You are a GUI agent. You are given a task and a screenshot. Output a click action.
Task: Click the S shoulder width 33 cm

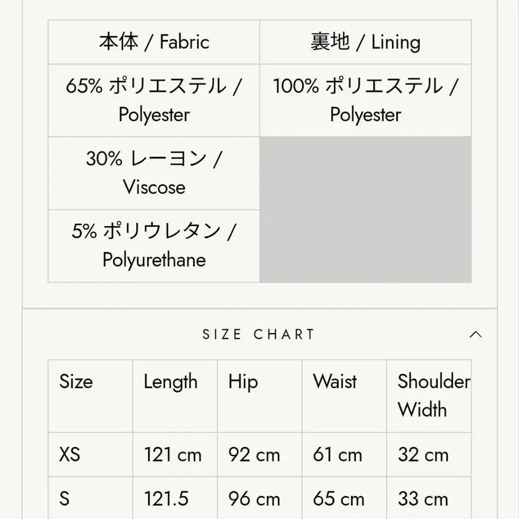(423, 499)
